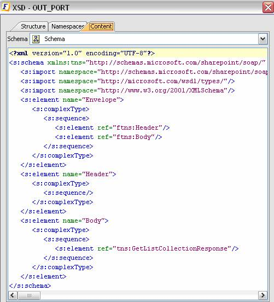
Task: Click the closing s:schema tag
Action: (30, 286)
